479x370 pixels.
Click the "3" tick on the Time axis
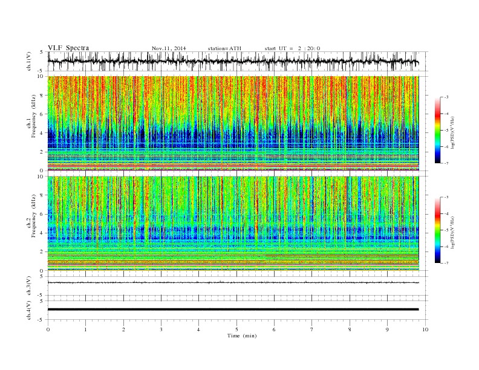coord(161,329)
